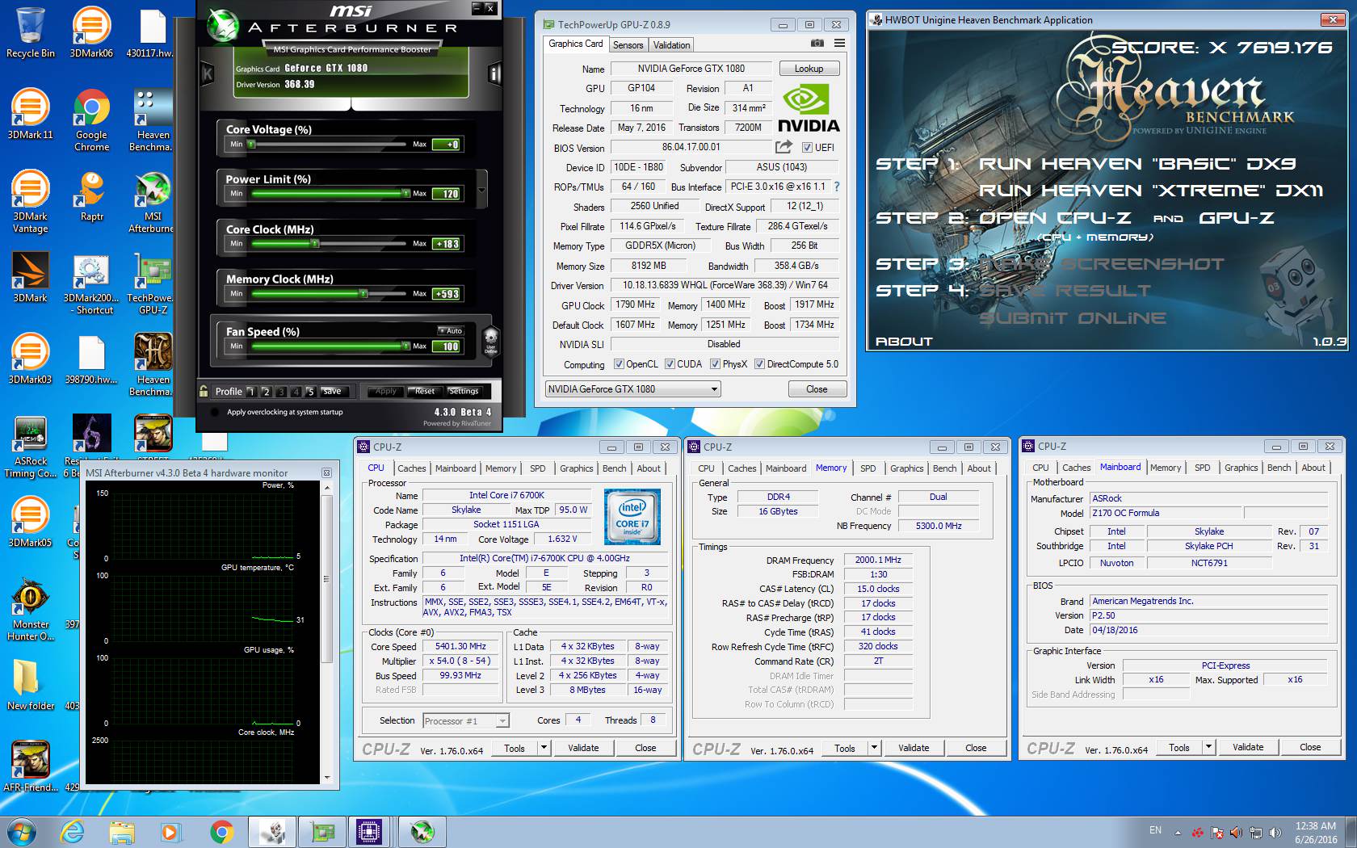Viewport: 1357px width, 848px height.
Task: Toggle Apply overclocking at system startup
Action: 214,413
